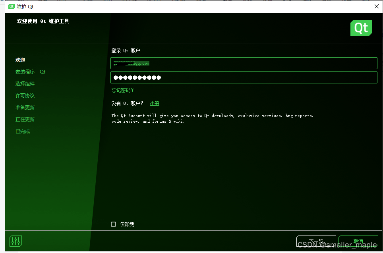
Task: Click the password input field
Action: coord(244,78)
